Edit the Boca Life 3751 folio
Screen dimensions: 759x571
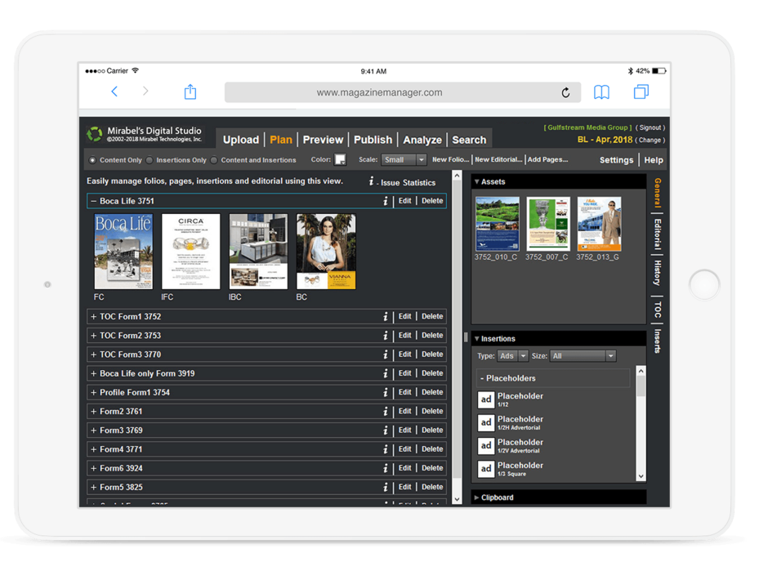point(405,200)
